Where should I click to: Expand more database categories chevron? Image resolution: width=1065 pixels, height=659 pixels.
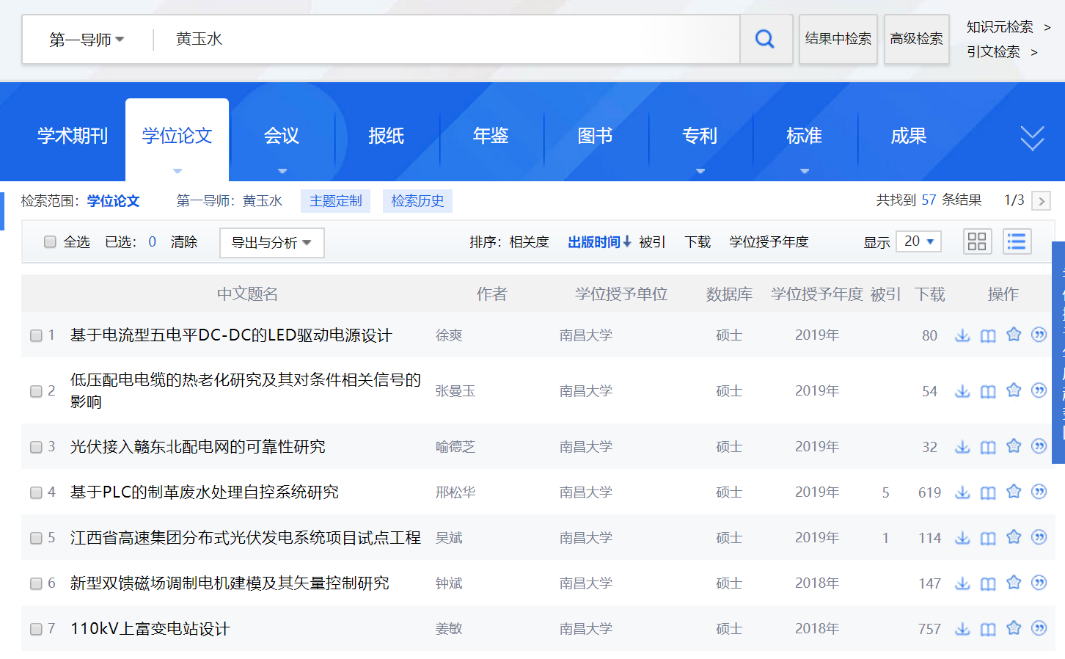click(x=1032, y=137)
